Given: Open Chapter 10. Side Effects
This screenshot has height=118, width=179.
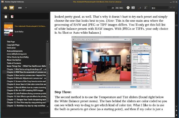Looking at the screenshot, I should (26, 97).
